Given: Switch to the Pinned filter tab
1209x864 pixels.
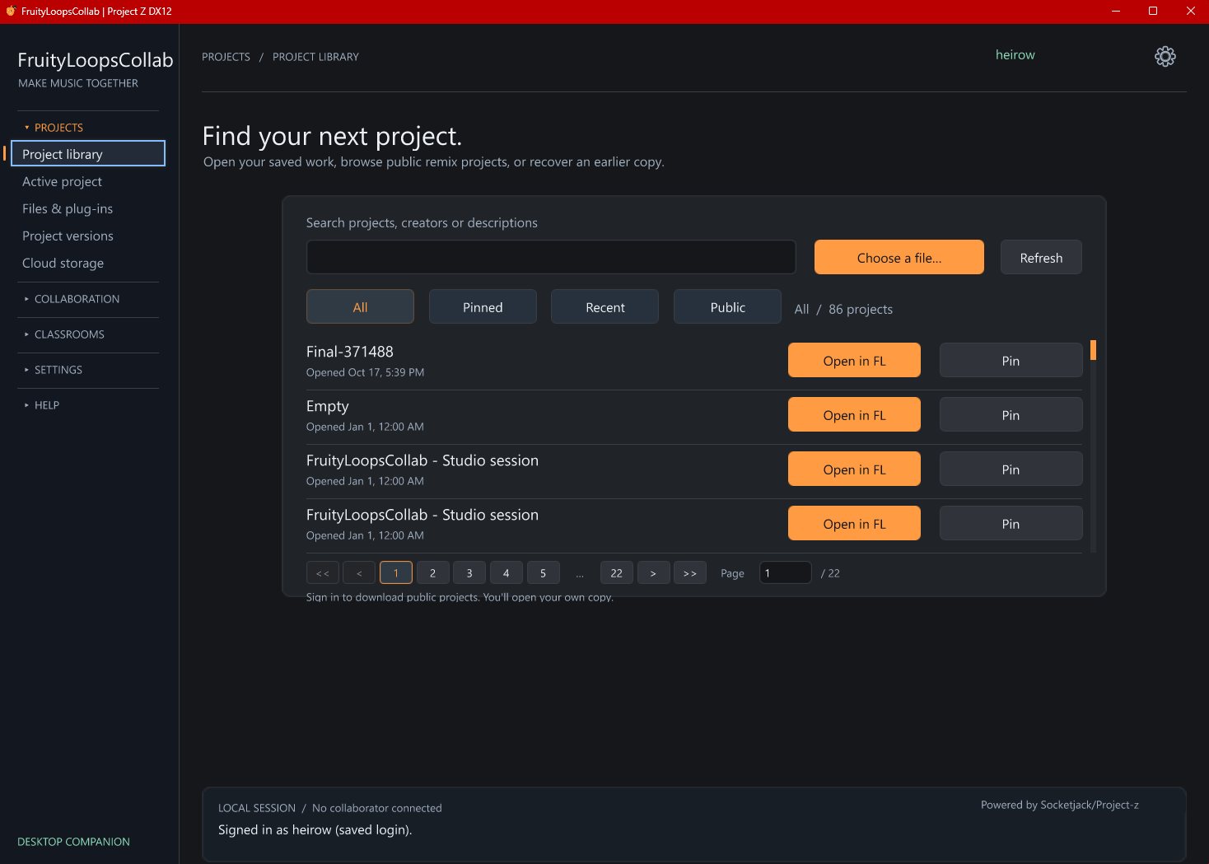Looking at the screenshot, I should pyautogui.click(x=483, y=307).
